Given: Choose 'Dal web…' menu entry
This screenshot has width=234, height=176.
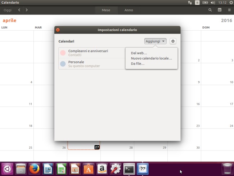Looking at the screenshot, I should coord(139,53).
